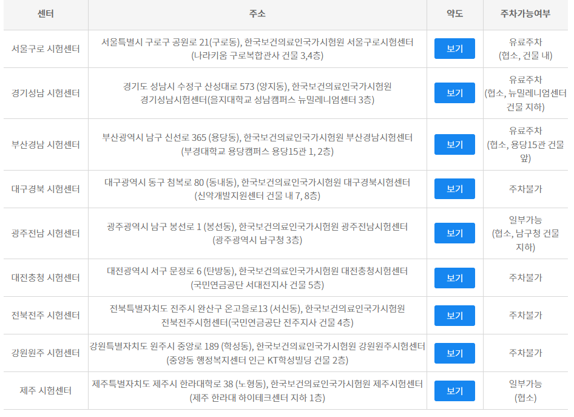Click address 제주시 한라대학로 38
Screen dimensions: 574x417
(257, 391)
